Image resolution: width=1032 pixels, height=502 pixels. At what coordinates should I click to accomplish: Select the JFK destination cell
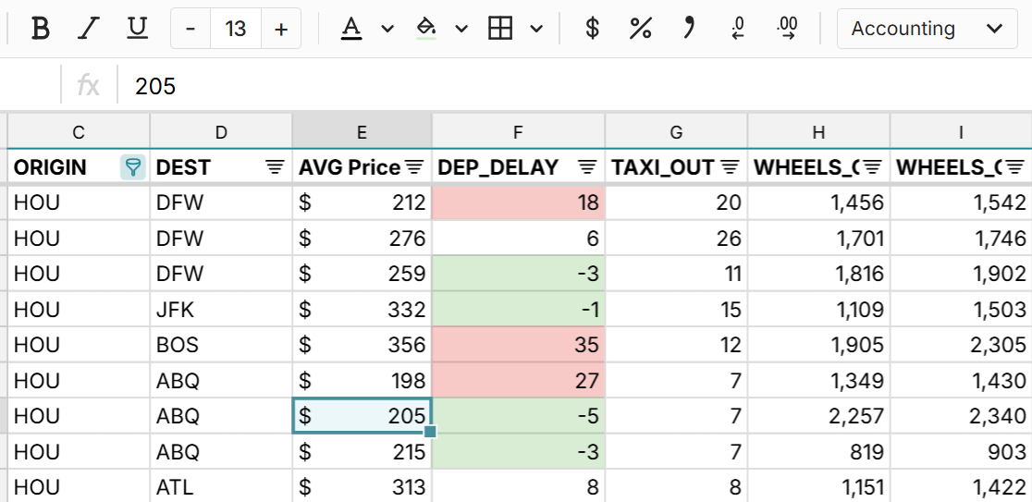[221, 309]
